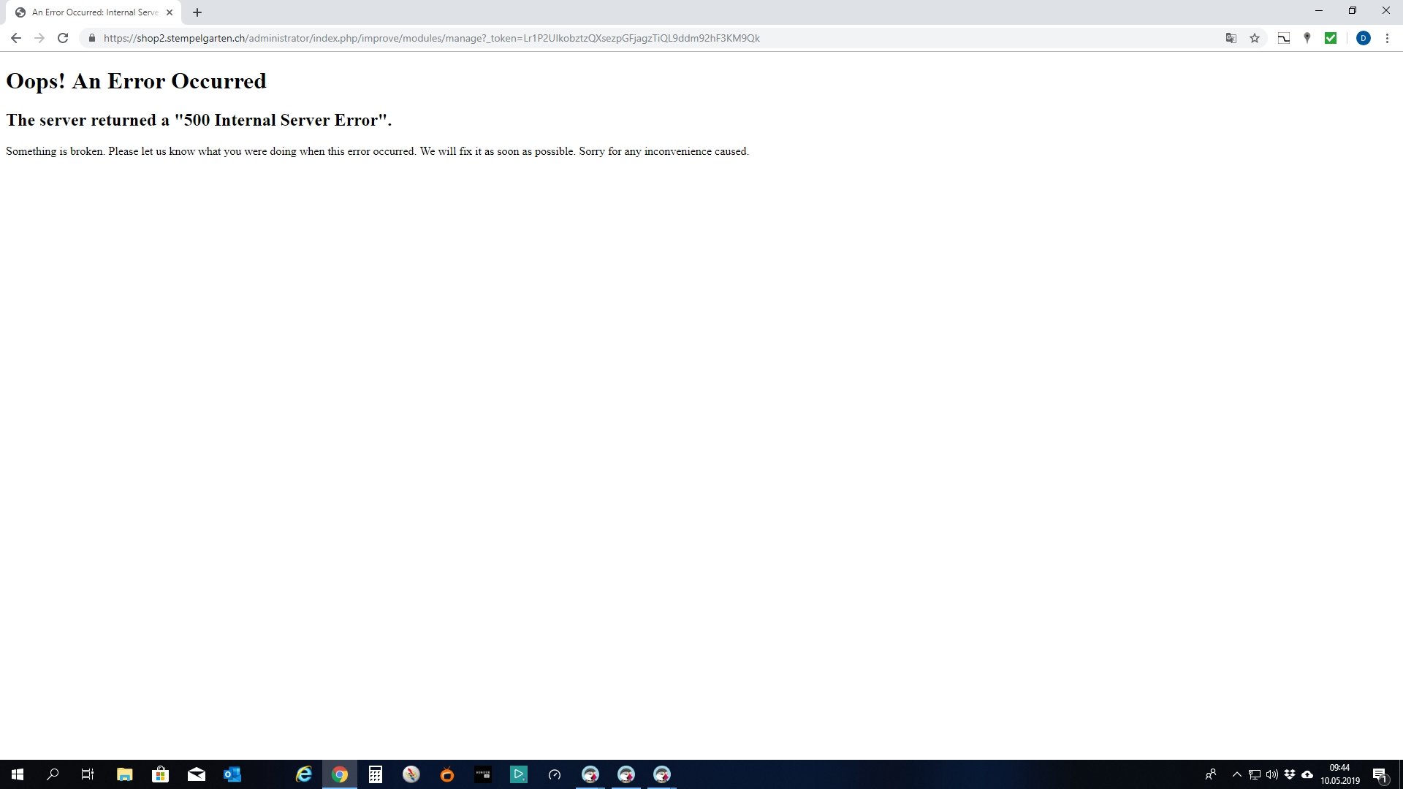Open a new browser tab

click(x=197, y=12)
